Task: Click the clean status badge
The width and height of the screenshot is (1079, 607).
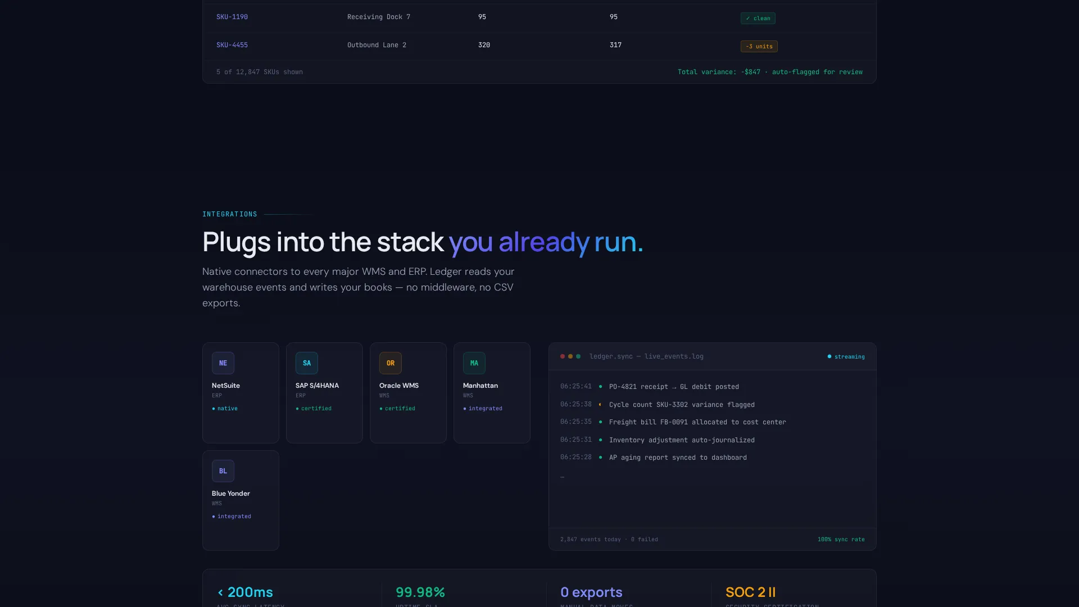Action: (x=758, y=19)
